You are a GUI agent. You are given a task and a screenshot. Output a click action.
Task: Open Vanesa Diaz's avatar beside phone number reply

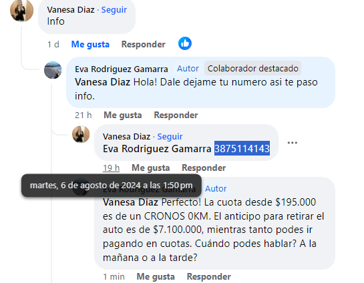tap(81, 134)
